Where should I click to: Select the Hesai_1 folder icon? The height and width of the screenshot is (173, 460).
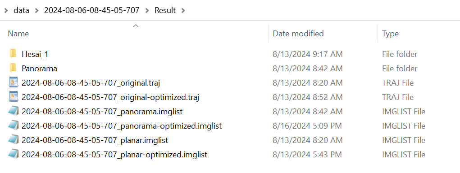[13, 54]
